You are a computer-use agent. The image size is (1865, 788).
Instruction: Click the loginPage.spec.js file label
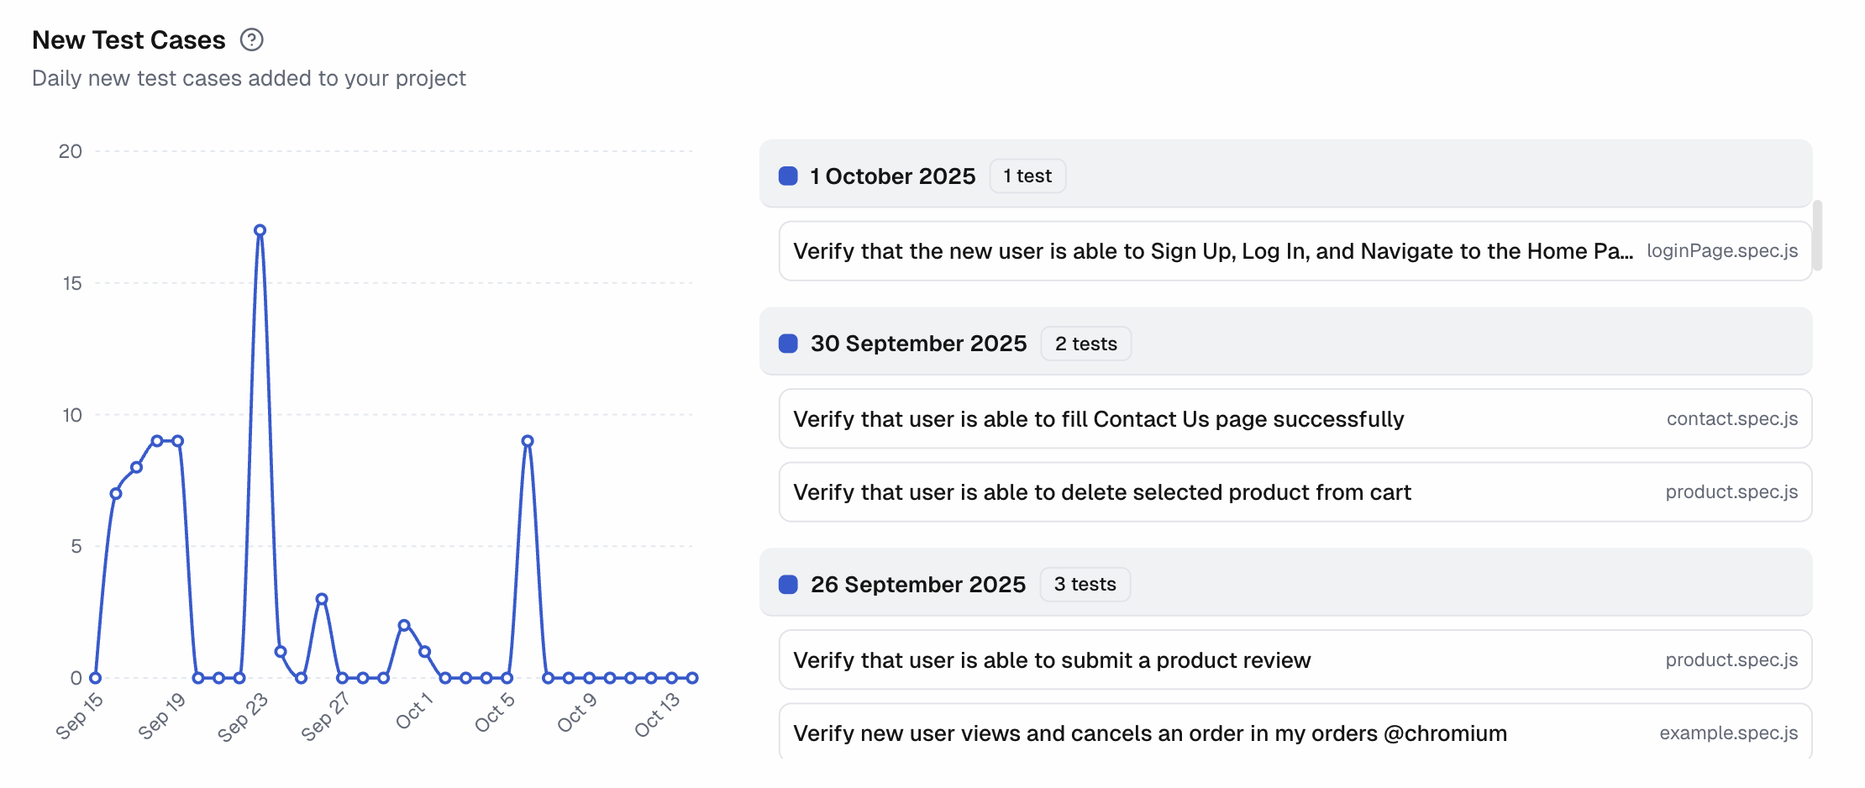(1721, 251)
